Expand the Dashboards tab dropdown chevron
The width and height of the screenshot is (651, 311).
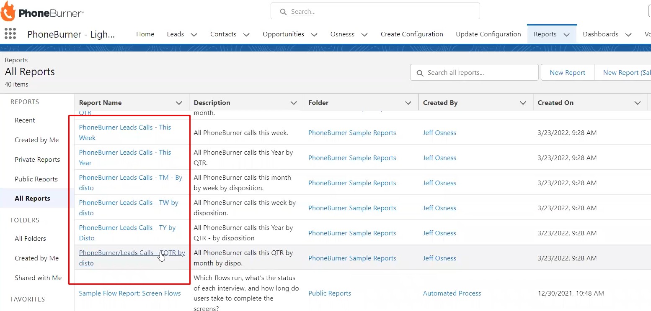point(628,35)
